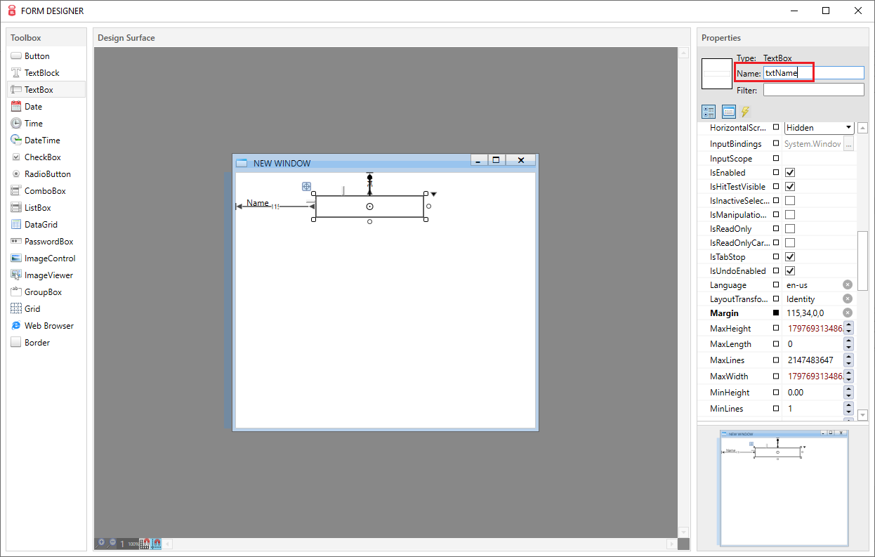
Task: Click the Events lightning bolt icon in Properties
Action: (745, 111)
